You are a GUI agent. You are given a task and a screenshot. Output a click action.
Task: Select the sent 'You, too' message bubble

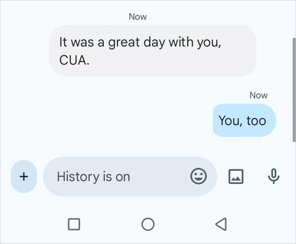[244, 120]
